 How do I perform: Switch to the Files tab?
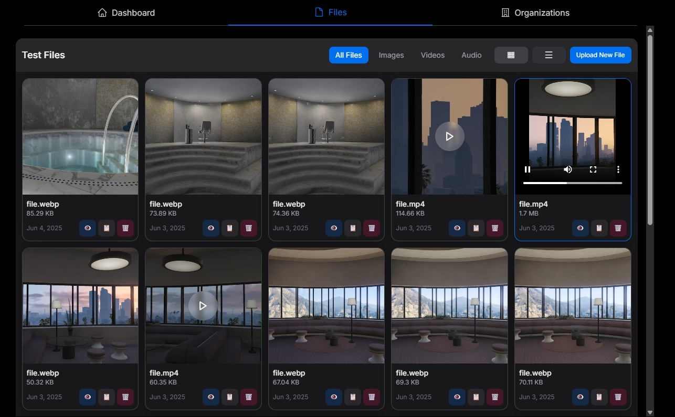pyautogui.click(x=330, y=13)
